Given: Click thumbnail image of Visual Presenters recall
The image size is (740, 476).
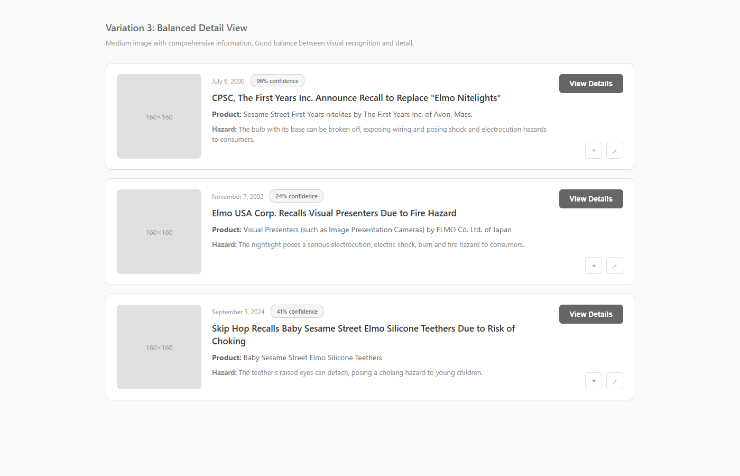Looking at the screenshot, I should (159, 232).
